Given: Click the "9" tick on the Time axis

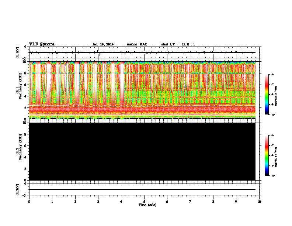Looking at the screenshot, I should coord(236,202).
